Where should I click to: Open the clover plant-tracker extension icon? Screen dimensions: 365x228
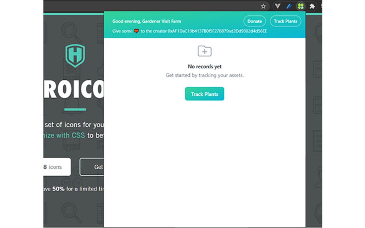[x=301, y=6]
